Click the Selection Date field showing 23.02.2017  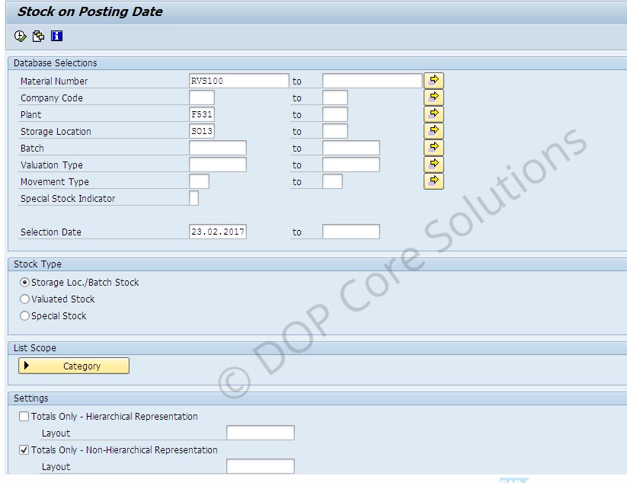[x=217, y=232]
